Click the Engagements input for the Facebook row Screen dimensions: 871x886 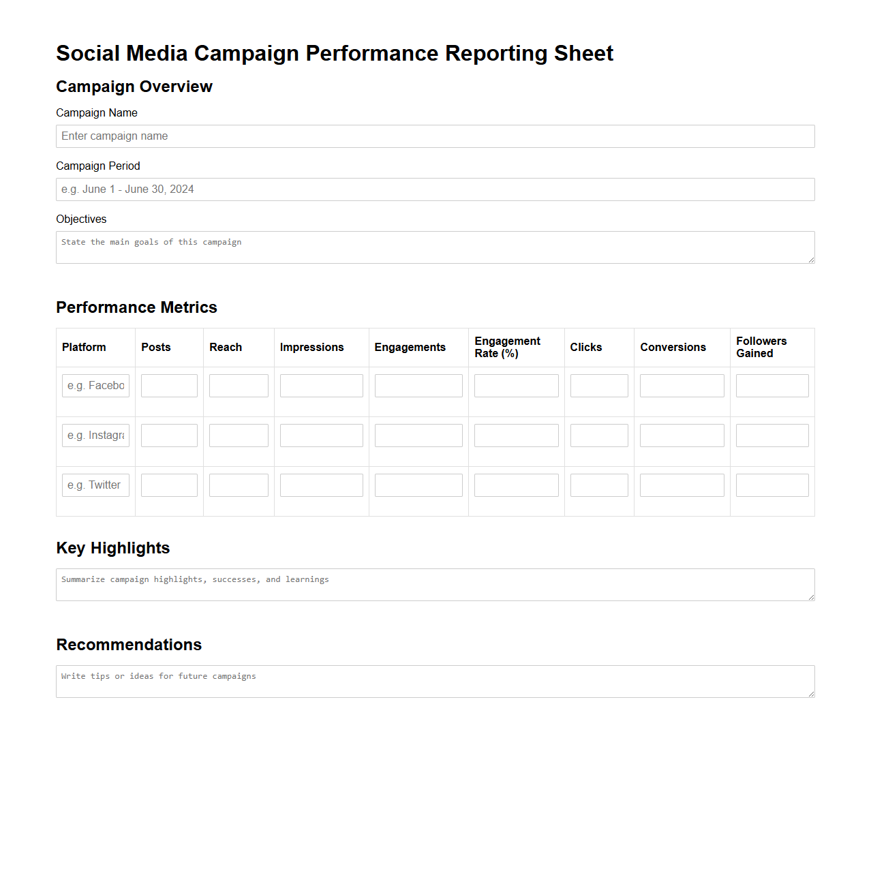coord(418,385)
